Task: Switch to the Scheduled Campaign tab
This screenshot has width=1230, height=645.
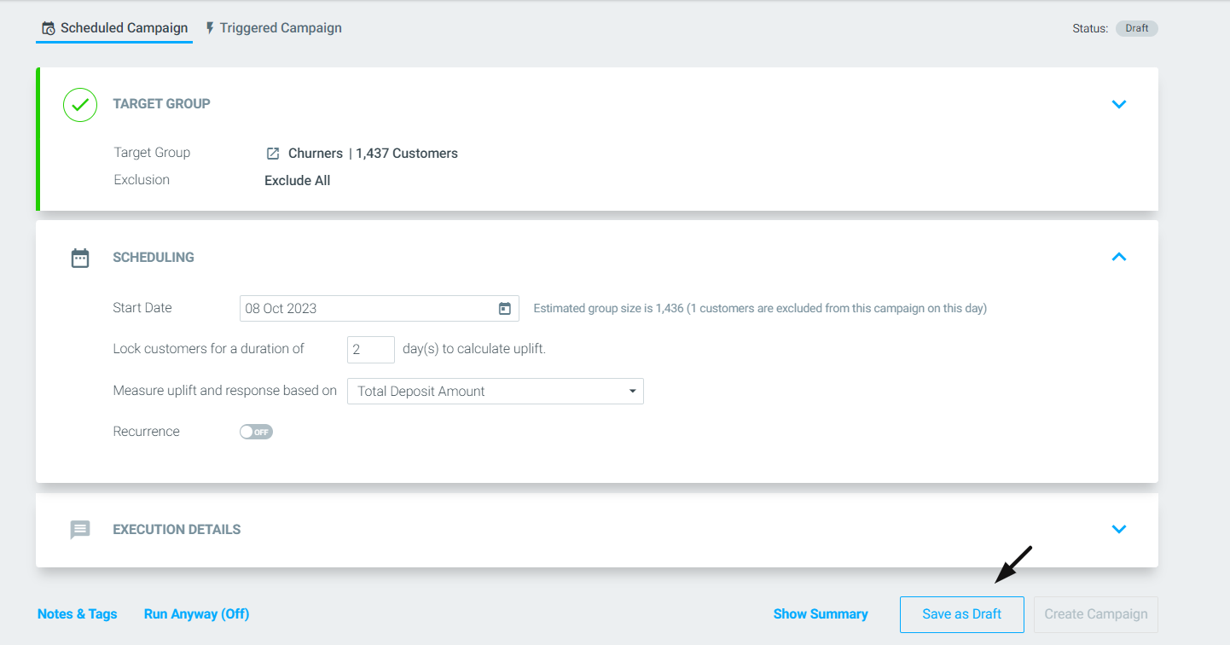Action: click(x=114, y=27)
